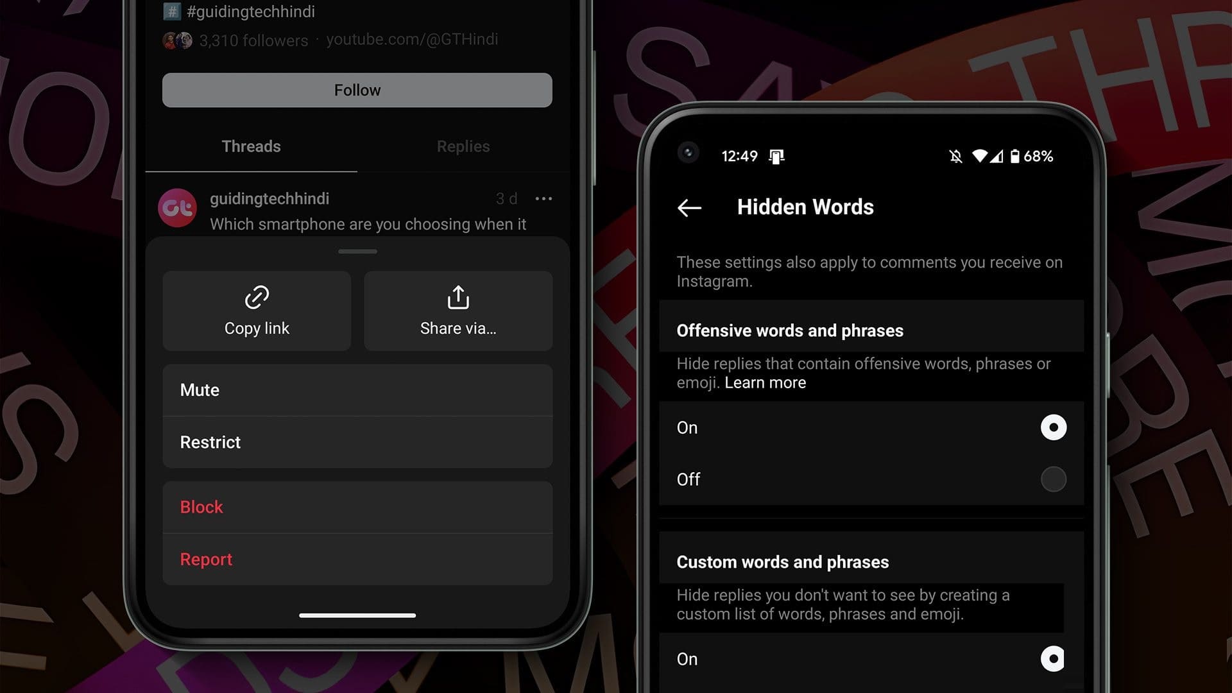
Task: Enable Custom words and phrases On toggle
Action: pyautogui.click(x=1054, y=659)
